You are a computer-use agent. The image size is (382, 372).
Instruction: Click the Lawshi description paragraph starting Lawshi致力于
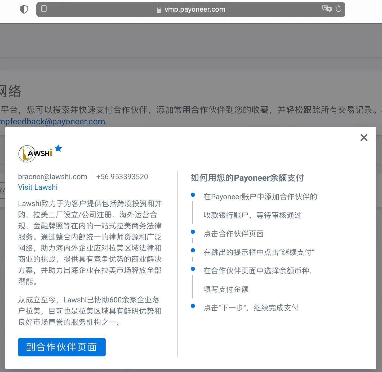[x=90, y=242]
